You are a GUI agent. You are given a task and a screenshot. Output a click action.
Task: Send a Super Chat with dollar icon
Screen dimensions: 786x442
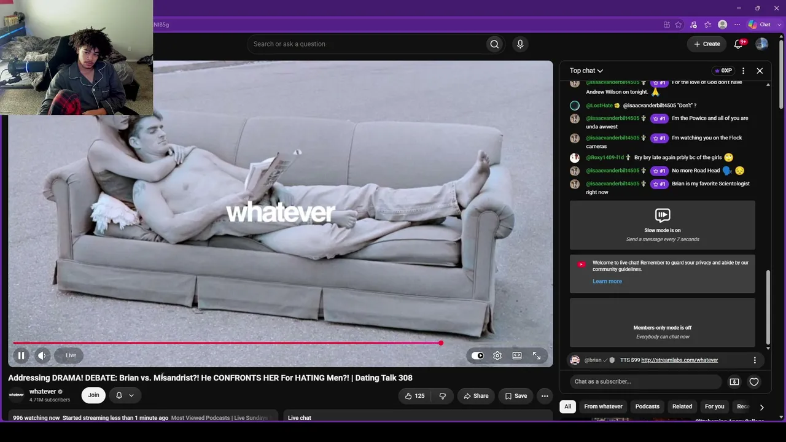(734, 382)
